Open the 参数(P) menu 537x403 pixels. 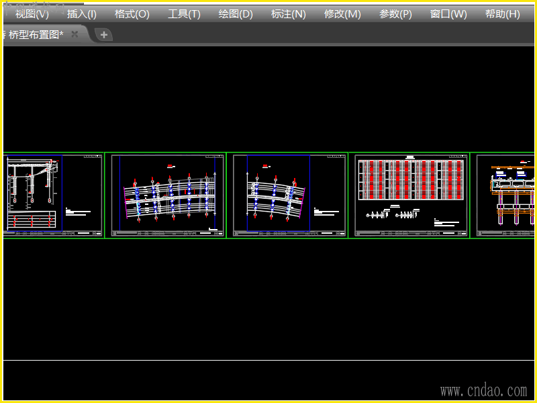click(395, 14)
